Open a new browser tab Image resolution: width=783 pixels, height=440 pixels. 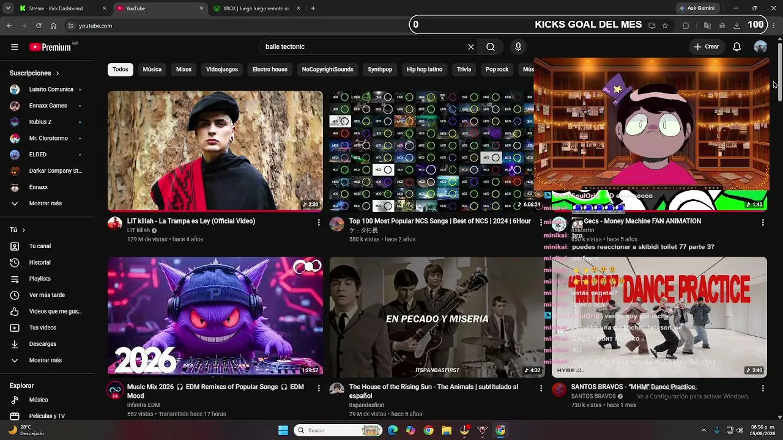pyautogui.click(x=313, y=9)
